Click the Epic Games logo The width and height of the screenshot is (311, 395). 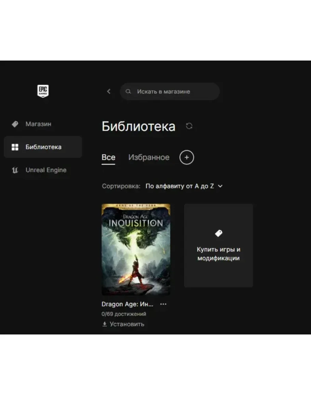tap(43, 91)
